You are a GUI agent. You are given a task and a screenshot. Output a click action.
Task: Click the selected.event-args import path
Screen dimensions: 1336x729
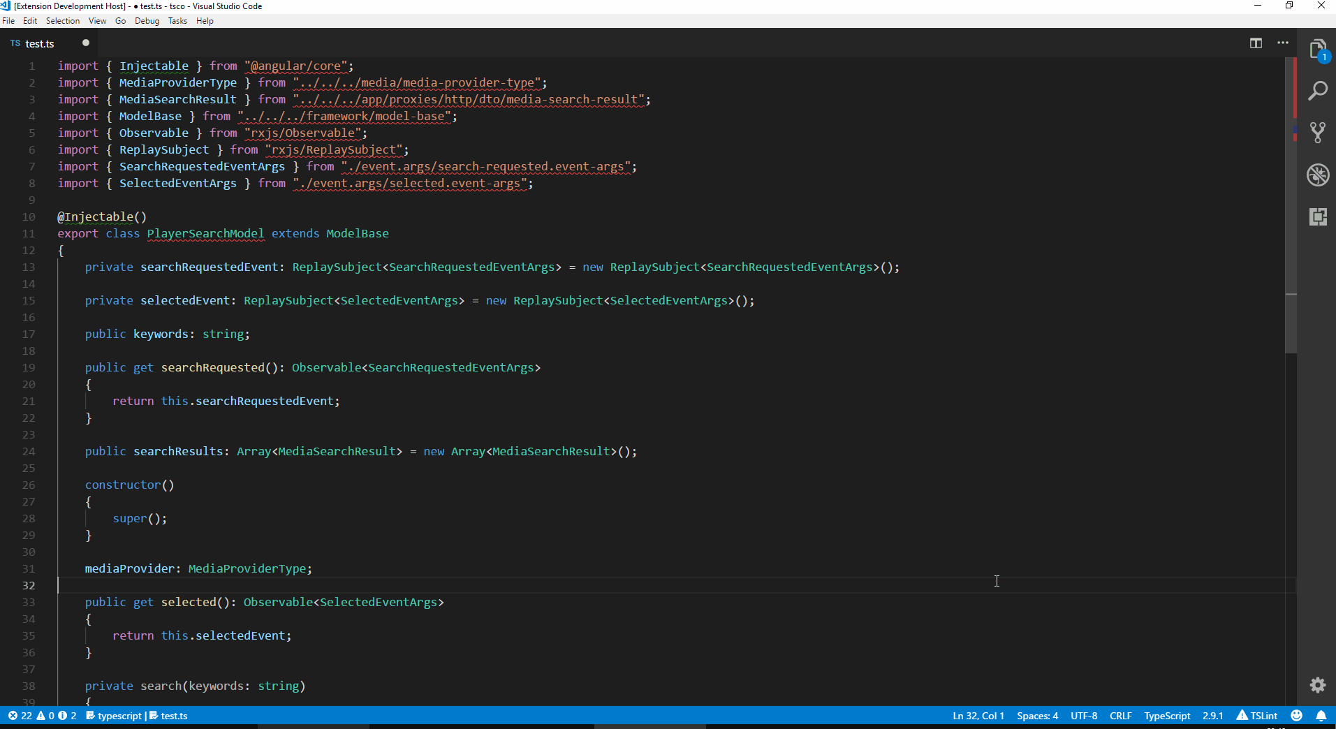pos(410,183)
